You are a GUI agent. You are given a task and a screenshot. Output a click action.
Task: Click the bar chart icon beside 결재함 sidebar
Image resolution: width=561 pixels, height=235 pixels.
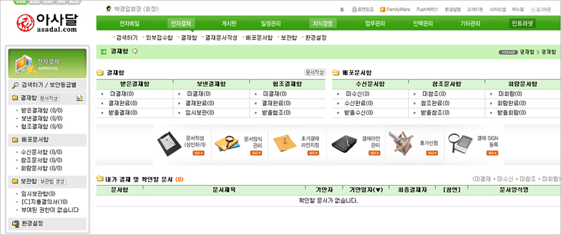pyautogui.click(x=80, y=98)
